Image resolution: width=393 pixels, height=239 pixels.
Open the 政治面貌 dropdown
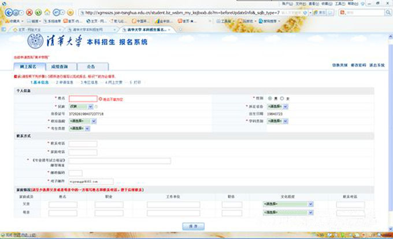tap(83, 122)
